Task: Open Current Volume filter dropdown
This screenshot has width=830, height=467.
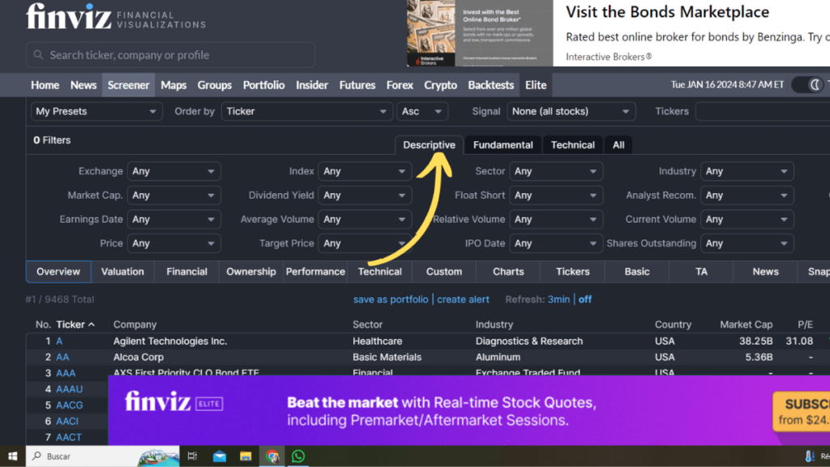Action: (x=747, y=219)
